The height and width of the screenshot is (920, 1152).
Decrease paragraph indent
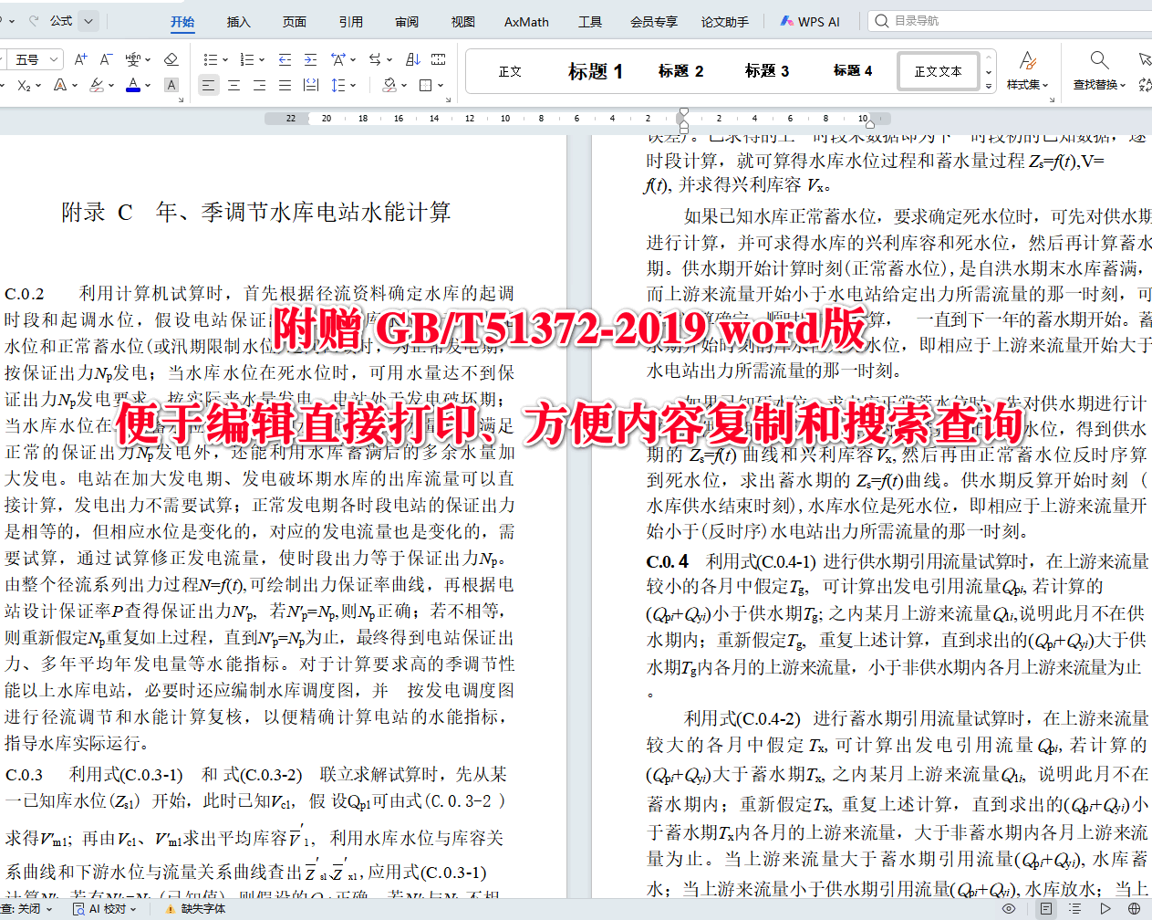(x=285, y=59)
